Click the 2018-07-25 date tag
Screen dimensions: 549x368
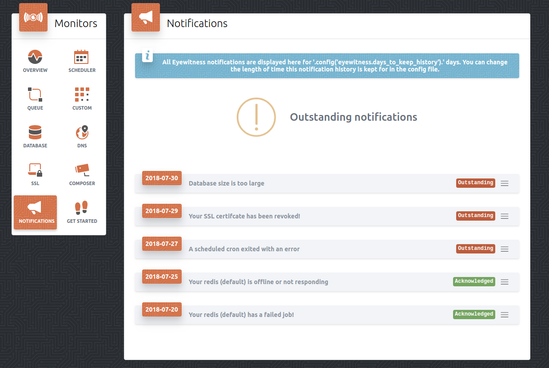point(162,277)
